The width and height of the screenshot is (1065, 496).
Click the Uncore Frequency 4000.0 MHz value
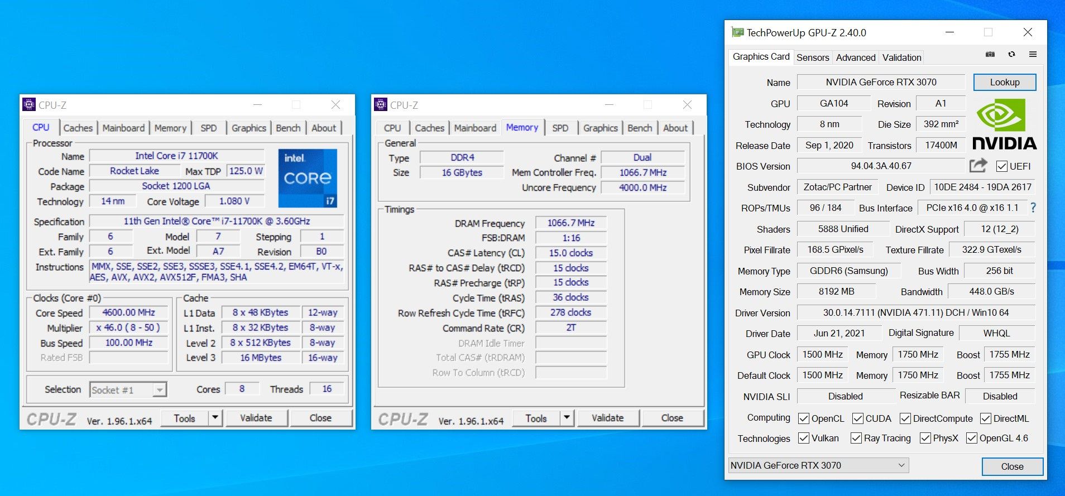pyautogui.click(x=643, y=188)
